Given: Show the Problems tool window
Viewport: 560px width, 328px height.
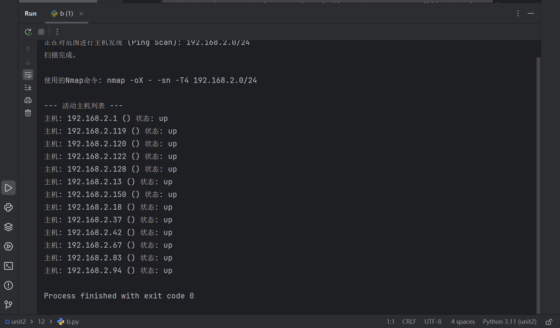Looking at the screenshot, I should click(x=8, y=285).
